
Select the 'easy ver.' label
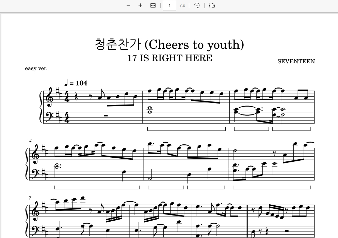click(36, 68)
